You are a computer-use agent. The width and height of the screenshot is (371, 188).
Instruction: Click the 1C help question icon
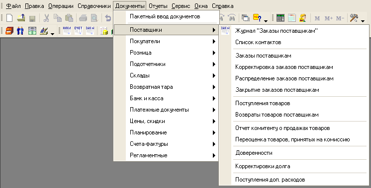pyautogui.click(x=257, y=18)
